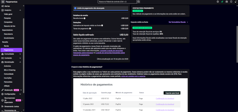Image resolution: width=238 pixels, height=112 pixels.
Task: Click info icon next to Receita bruta
Action: click(x=84, y=18)
